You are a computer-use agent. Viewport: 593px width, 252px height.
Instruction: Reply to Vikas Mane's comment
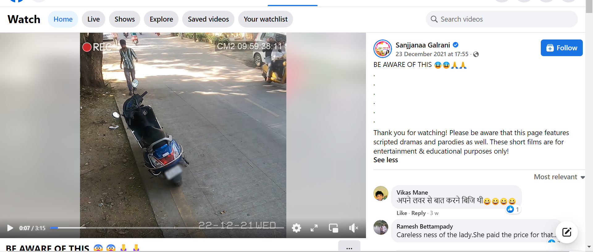click(418, 213)
